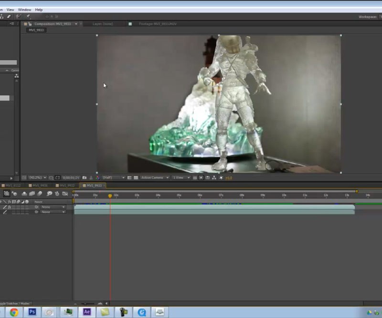Viewport: 382px width, 318px height.
Task: Click the snapshot camera icon in viewer
Action: [x=85, y=178]
